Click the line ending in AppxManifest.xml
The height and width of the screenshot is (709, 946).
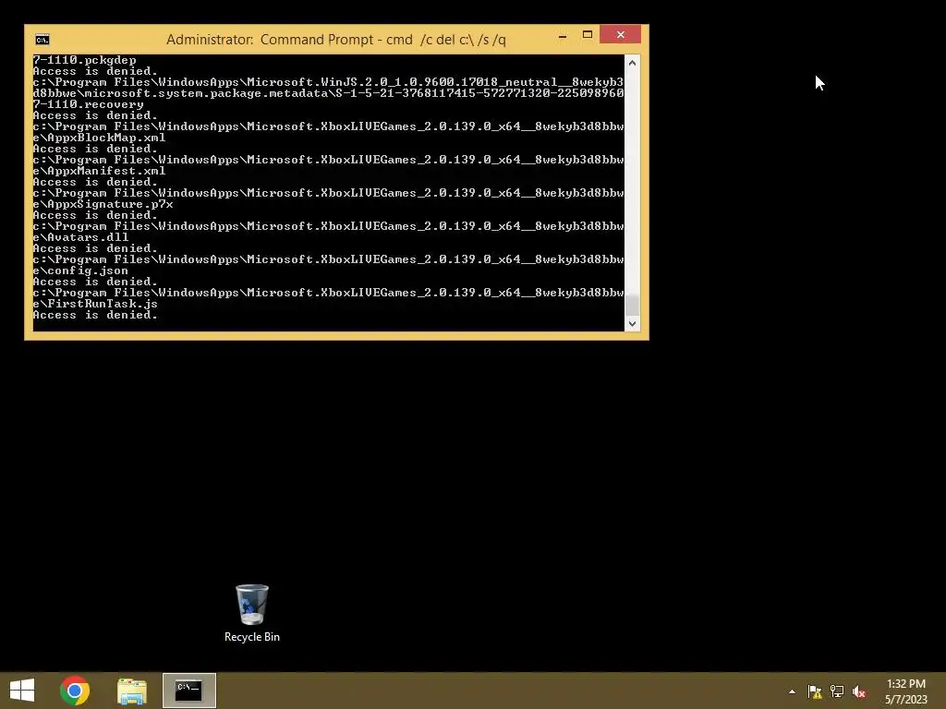click(x=99, y=171)
